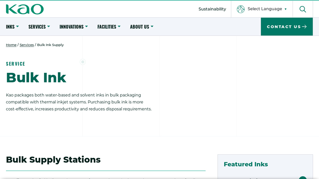Expand the Innovations dropdown caret

(x=86, y=27)
